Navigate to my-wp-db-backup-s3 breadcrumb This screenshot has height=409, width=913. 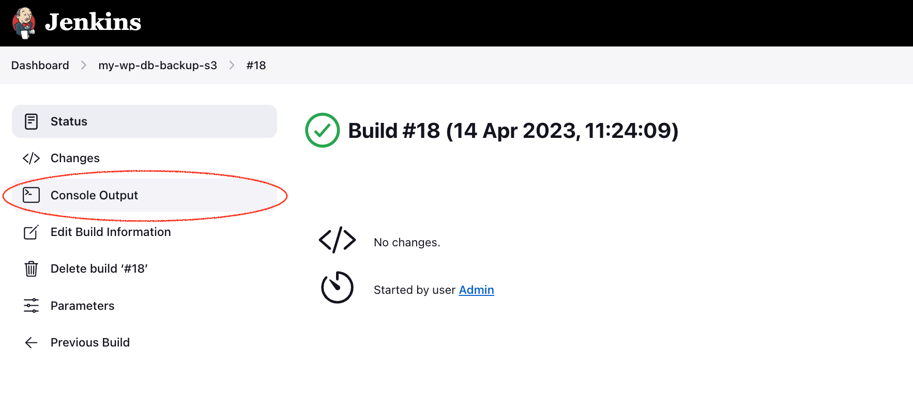pos(158,65)
